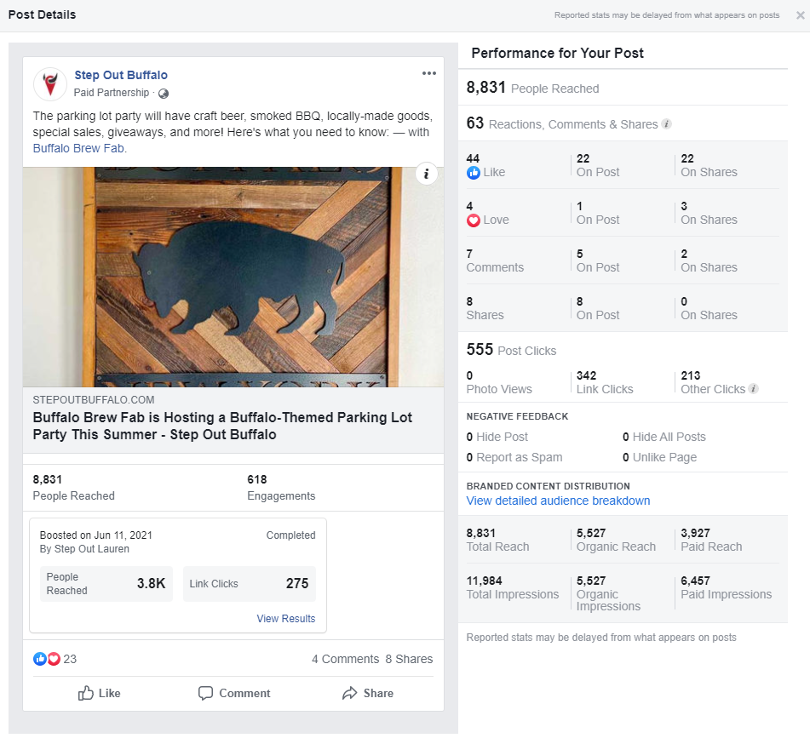Click the 5,527 Organic Impressions value

[x=608, y=593]
